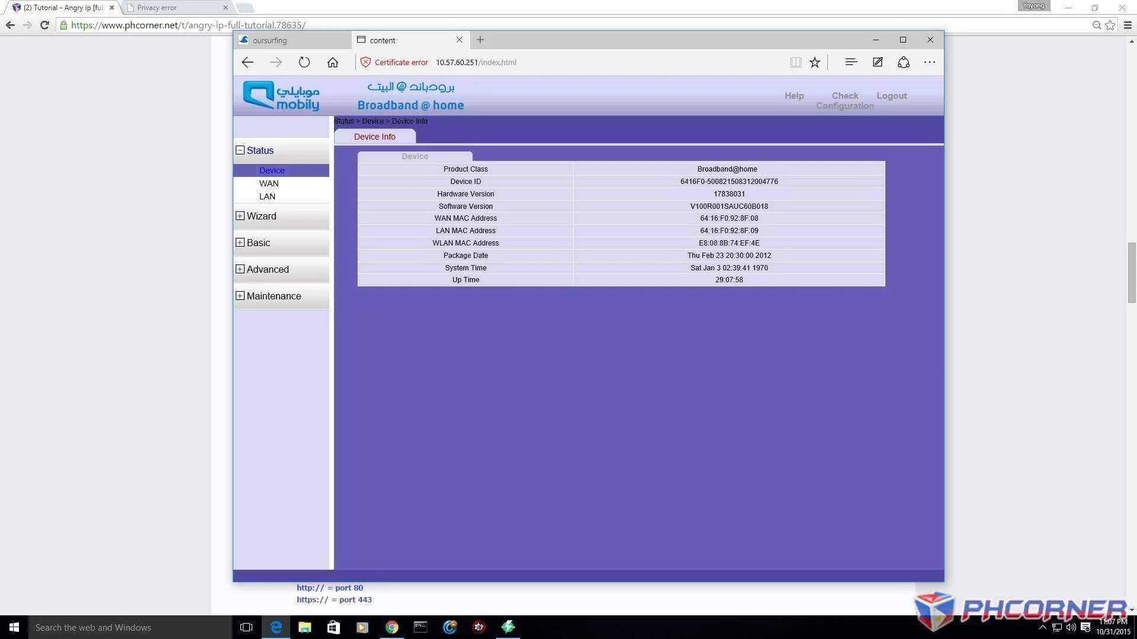Viewport: 1137px width, 639px height.
Task: Expand the Maintenance menu section
Action: pos(240,296)
